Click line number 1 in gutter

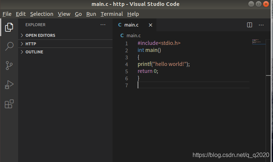pos(127,43)
